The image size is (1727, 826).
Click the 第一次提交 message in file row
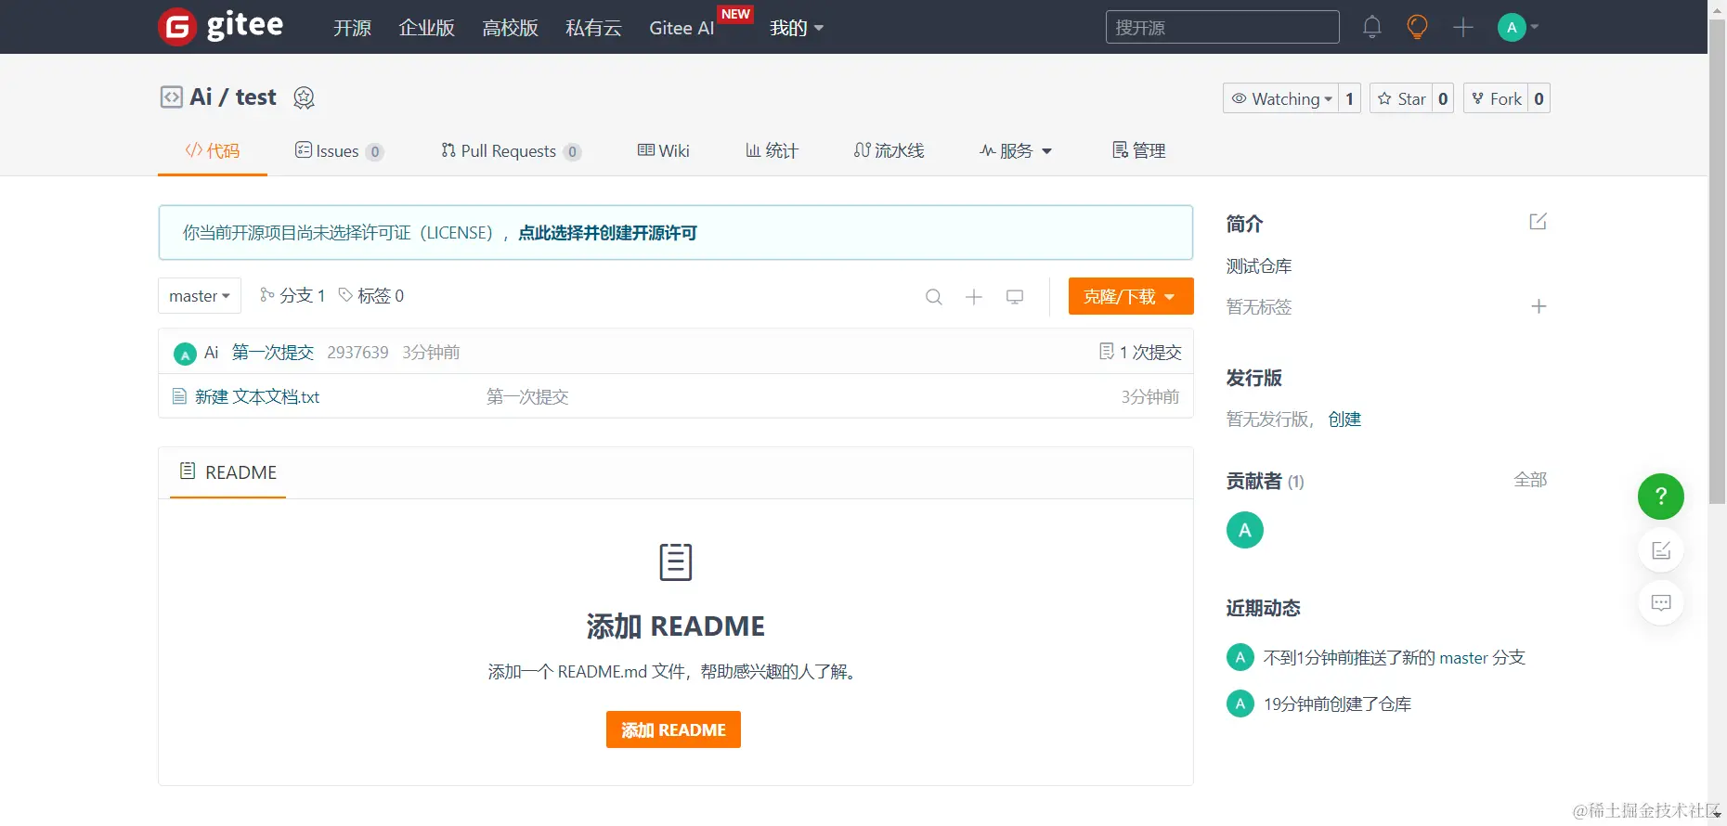pos(527,396)
